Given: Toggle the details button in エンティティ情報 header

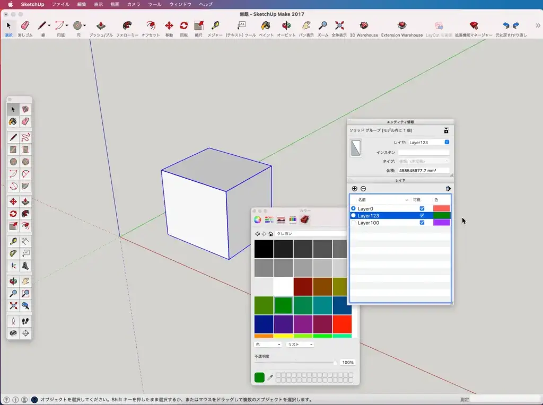Looking at the screenshot, I should (x=446, y=130).
